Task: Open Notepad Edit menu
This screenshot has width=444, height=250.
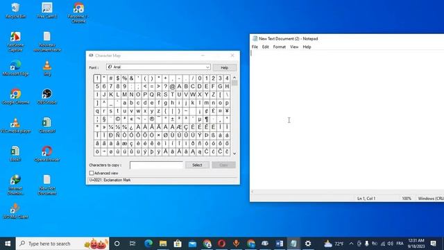Action: [x=265, y=47]
